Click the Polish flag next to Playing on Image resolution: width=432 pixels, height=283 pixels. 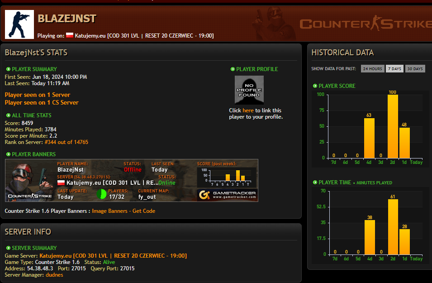[x=70, y=35]
